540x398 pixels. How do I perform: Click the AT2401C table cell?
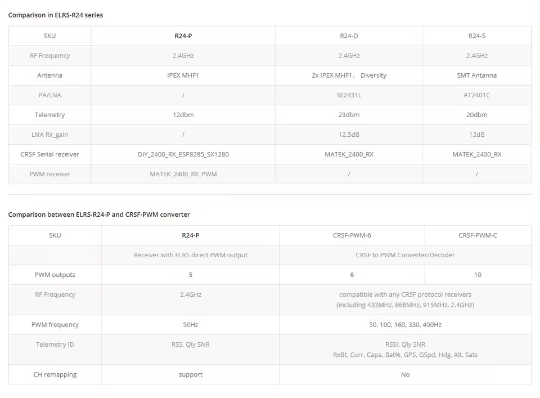pos(476,95)
